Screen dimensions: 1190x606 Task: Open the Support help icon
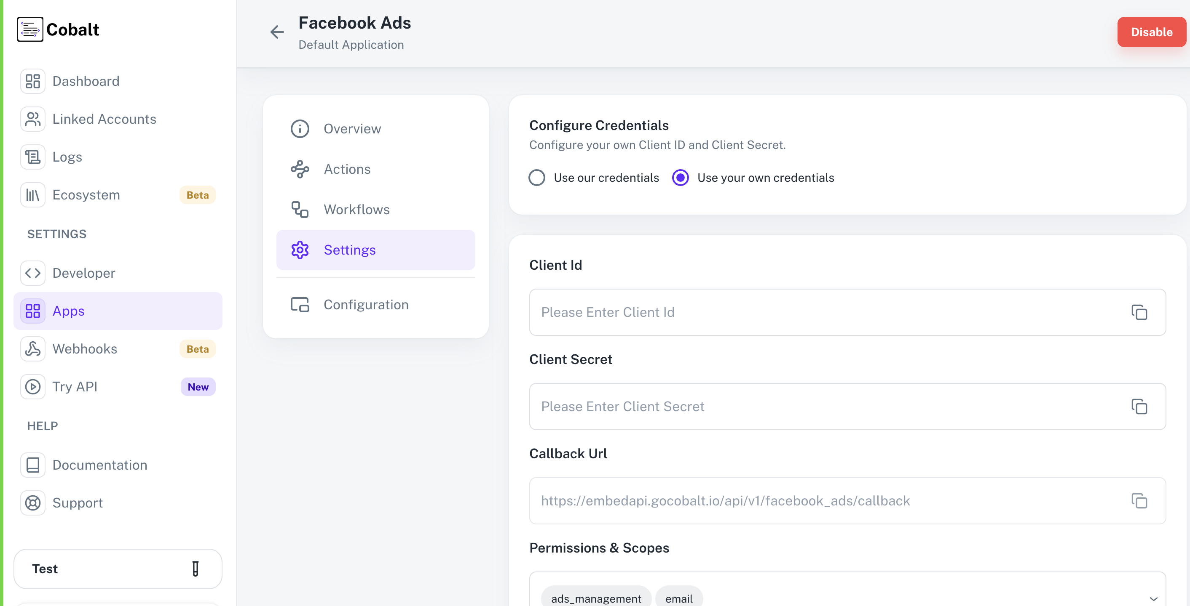(x=32, y=503)
